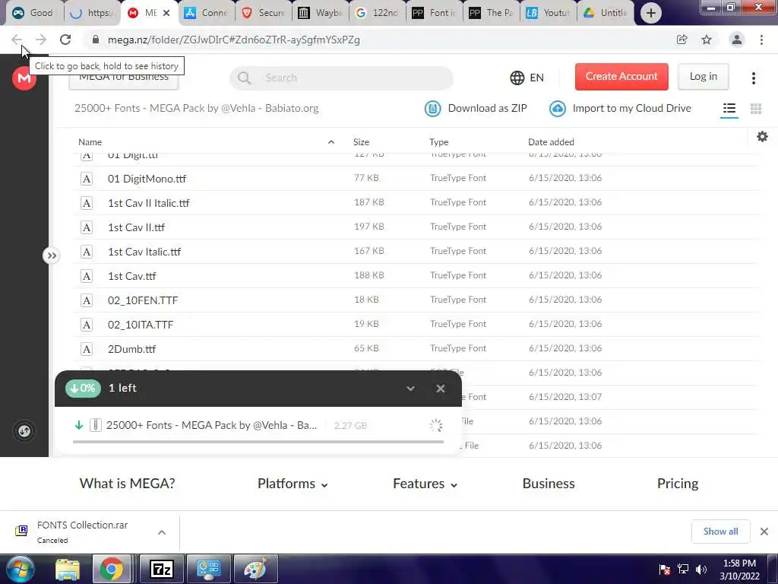Open FONTS Collection.rar download options chevron
This screenshot has width=778, height=584.
click(x=162, y=532)
